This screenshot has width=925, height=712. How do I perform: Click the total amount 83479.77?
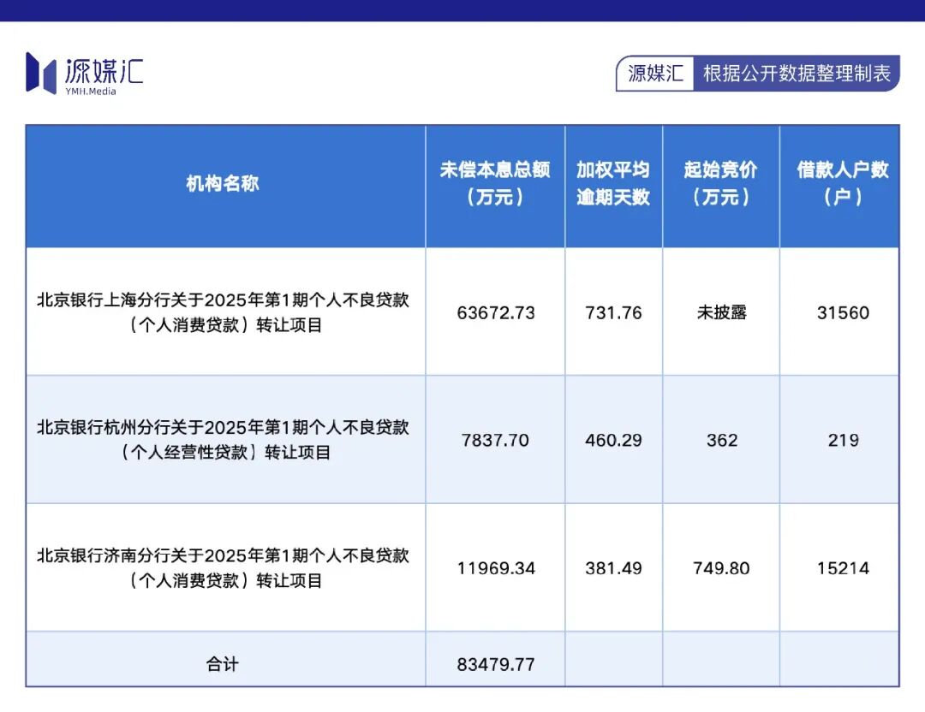495,663
